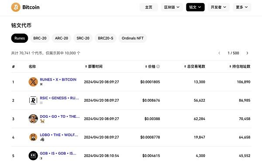Click the RUNES X BITCOIN token logo
This screenshot has height=164, width=262.
[33, 82]
